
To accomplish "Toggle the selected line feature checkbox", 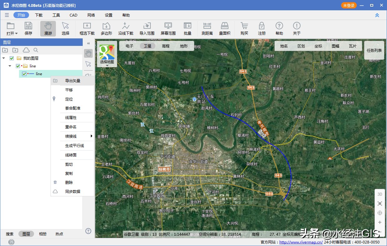I will 24,74.
